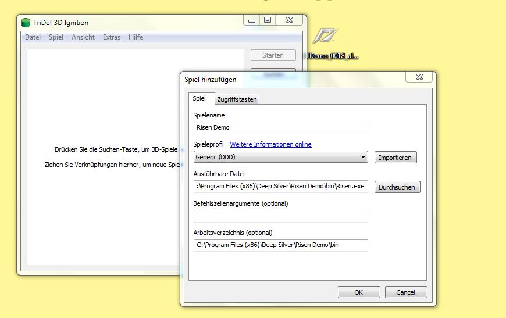Open the Extras menu
Image resolution: width=506 pixels, height=318 pixels.
(x=112, y=37)
